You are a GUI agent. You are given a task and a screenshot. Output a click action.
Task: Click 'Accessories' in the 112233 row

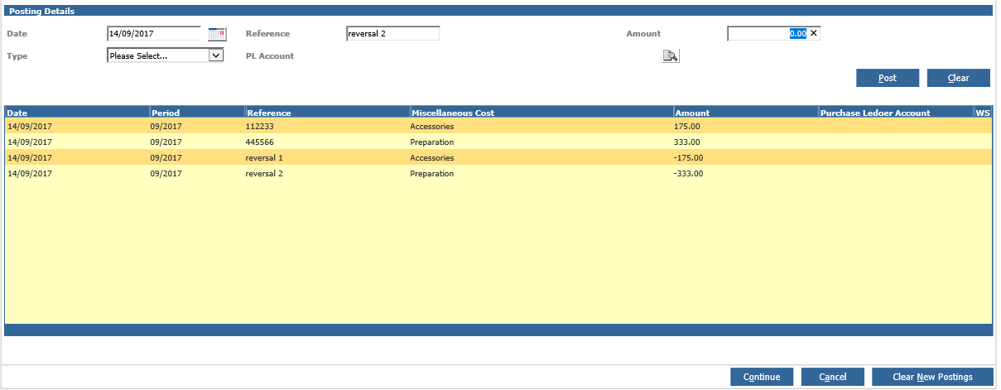pos(432,127)
